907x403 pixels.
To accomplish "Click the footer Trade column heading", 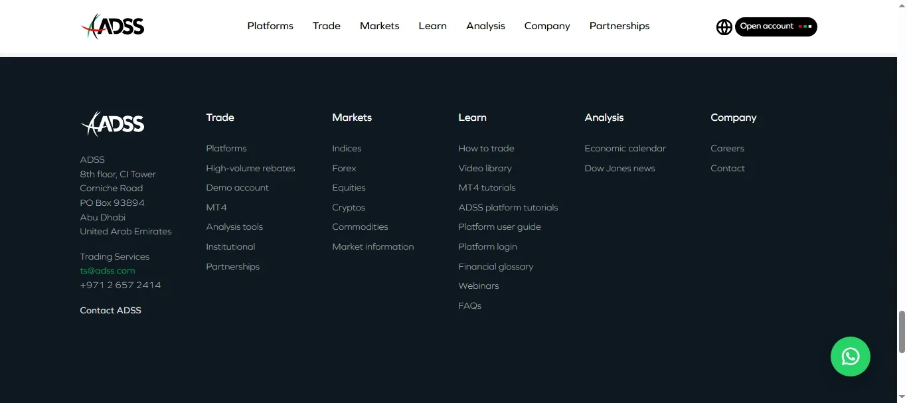I will pyautogui.click(x=220, y=118).
